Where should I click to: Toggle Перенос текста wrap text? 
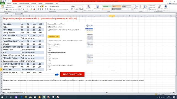tap(54, 7)
